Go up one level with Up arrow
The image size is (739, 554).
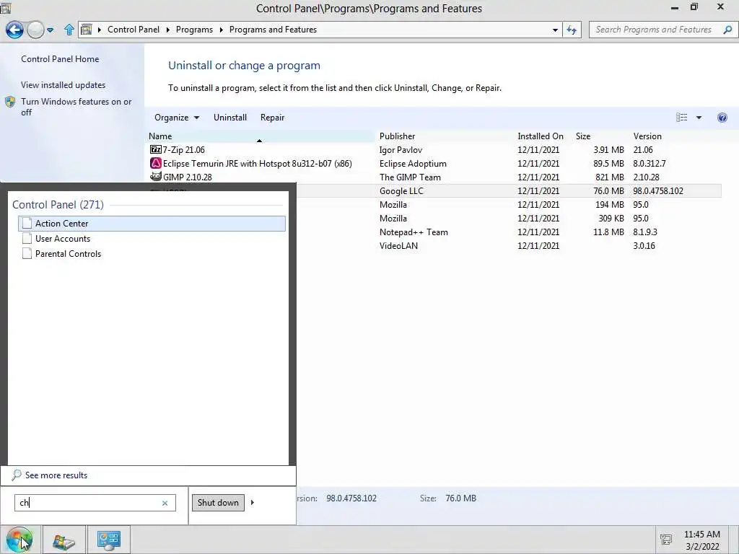click(x=69, y=30)
